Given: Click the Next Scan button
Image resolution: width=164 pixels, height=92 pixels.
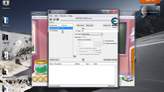Looking at the screenshot, I should pos(89,25).
